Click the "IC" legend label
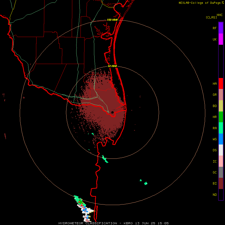The image size is (225, 225). (214, 161)
